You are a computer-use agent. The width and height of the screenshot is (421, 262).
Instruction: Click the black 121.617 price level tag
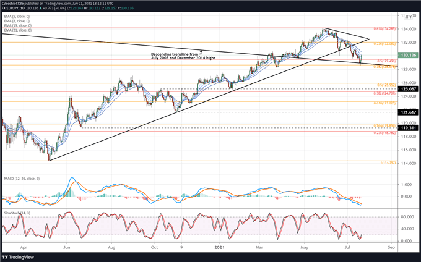pyautogui.click(x=408, y=112)
